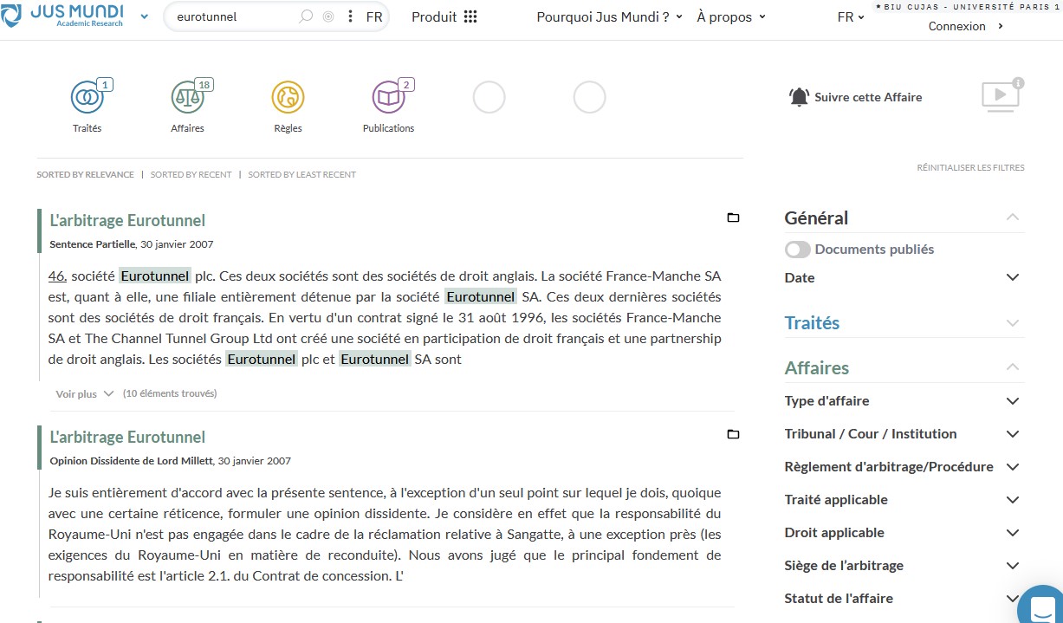Click folder icon beside Opinion Dissidente result
Viewport: 1063px width, 623px height.
click(733, 434)
